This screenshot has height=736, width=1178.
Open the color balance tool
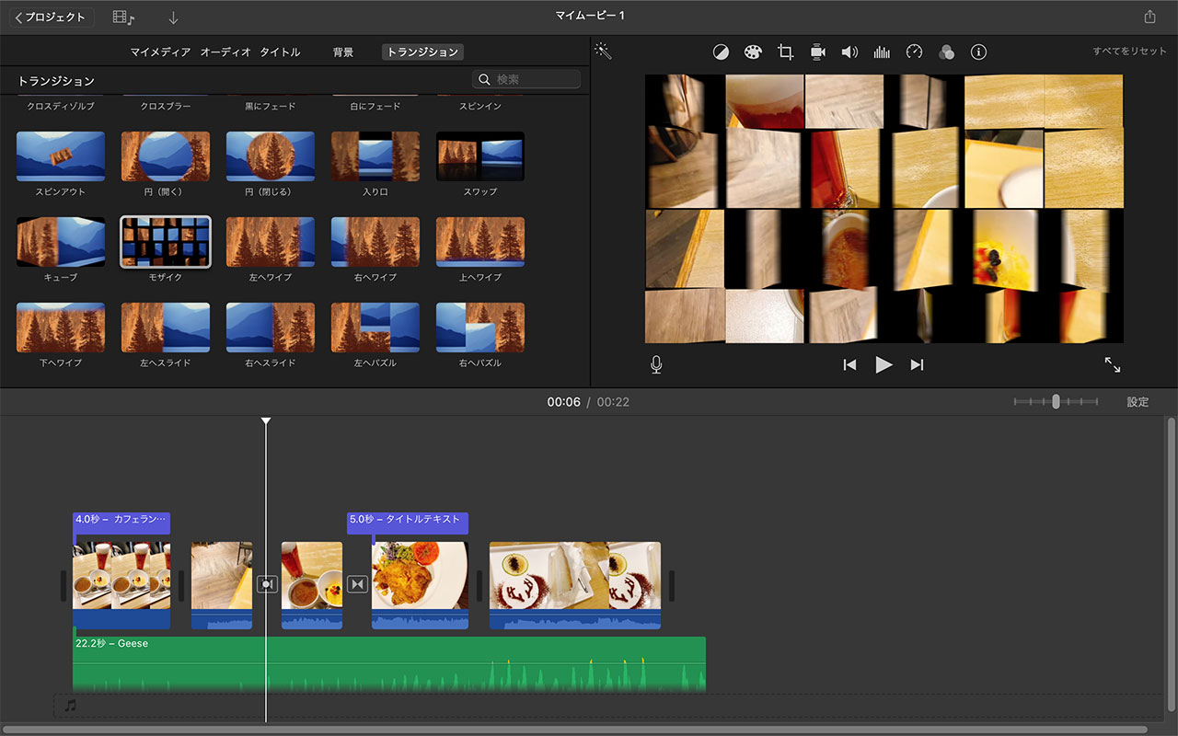721,52
